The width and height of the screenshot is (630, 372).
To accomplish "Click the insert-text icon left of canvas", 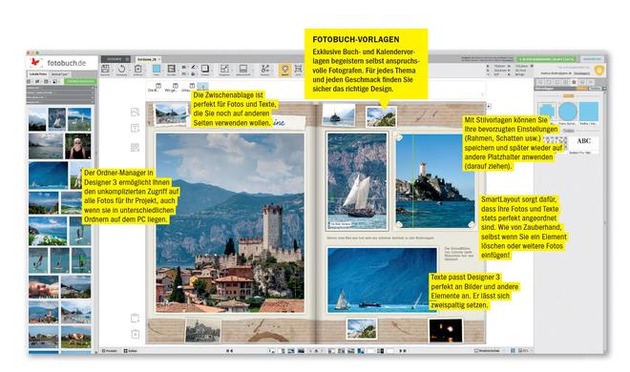I will coord(135,129).
